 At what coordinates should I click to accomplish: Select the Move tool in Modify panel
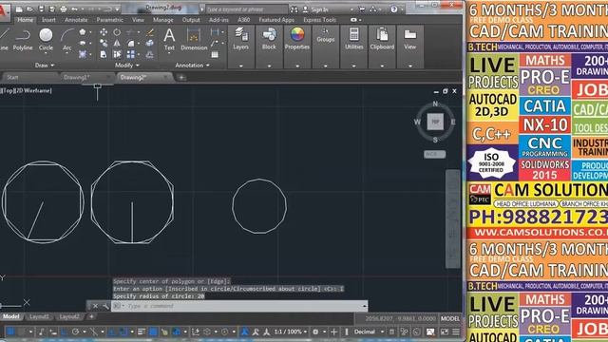tap(104, 32)
